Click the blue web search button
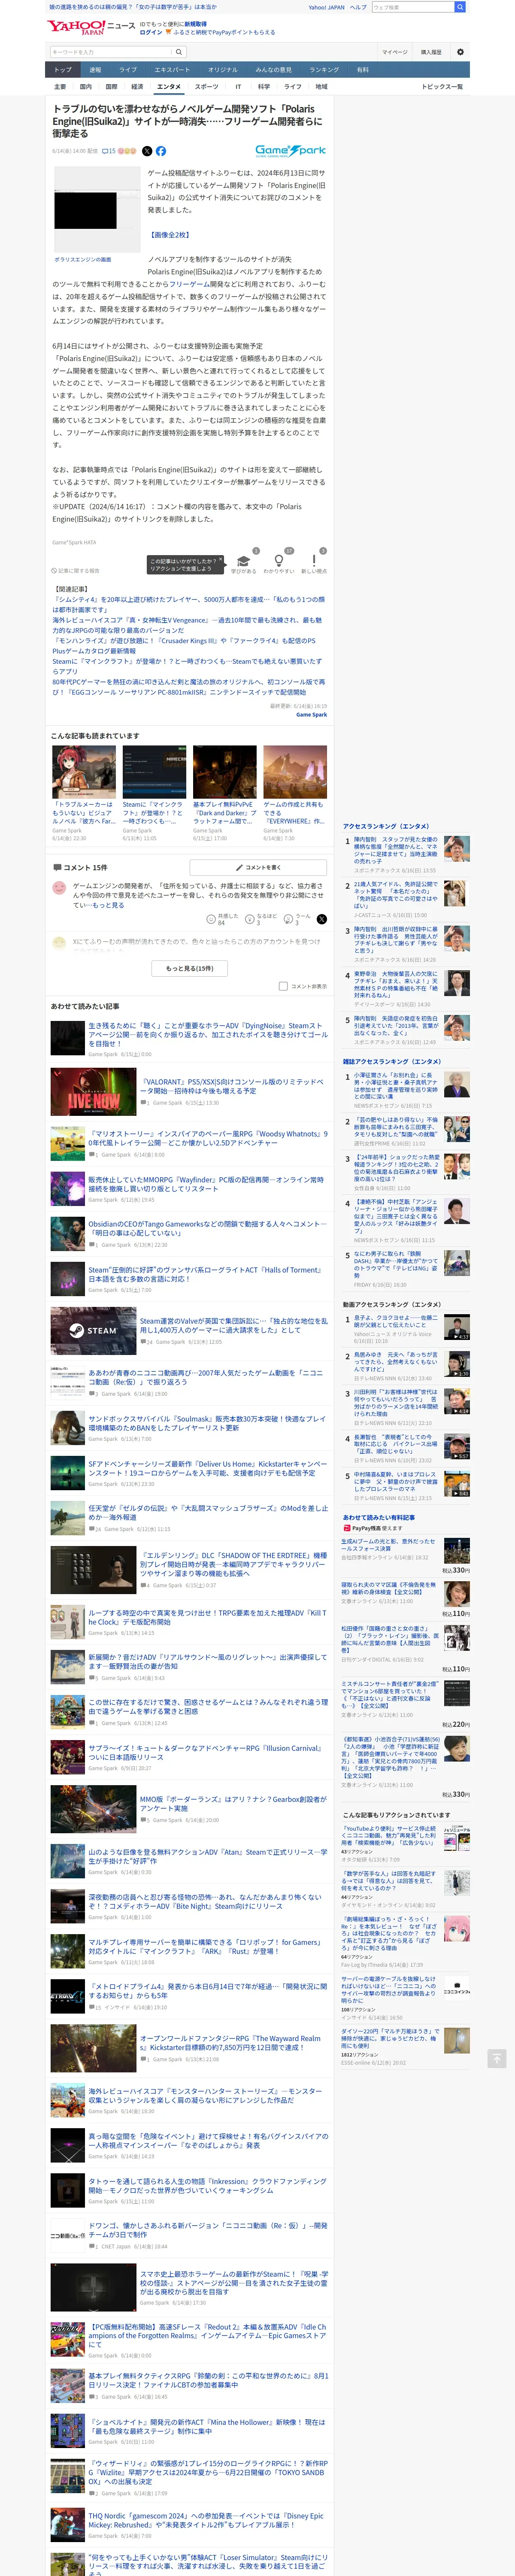The height and width of the screenshot is (2576, 515). click(460, 7)
